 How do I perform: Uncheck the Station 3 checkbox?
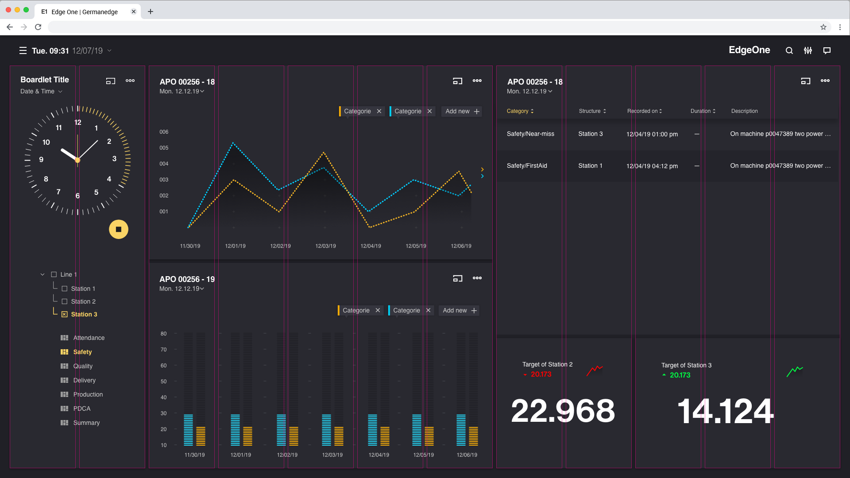pos(65,314)
